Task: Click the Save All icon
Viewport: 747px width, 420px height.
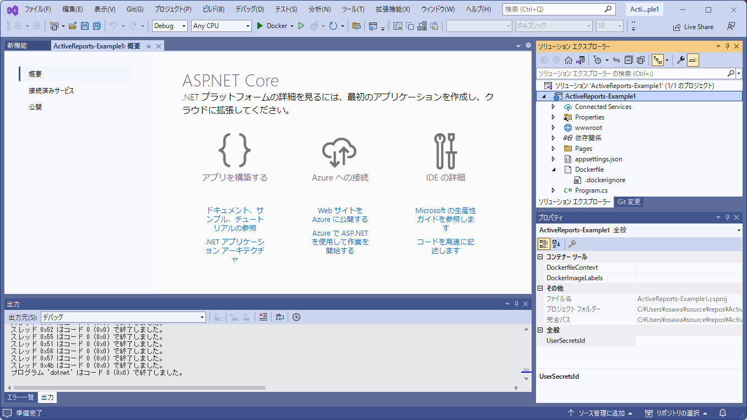Action: click(x=97, y=26)
